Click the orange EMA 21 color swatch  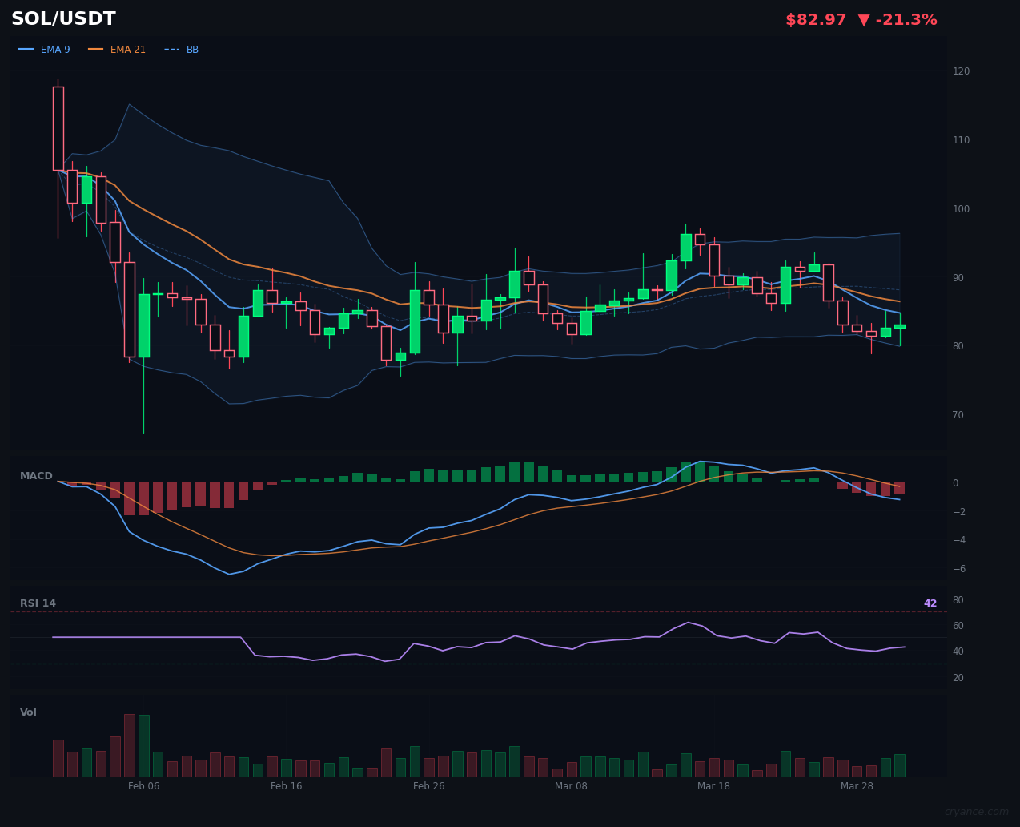(97, 49)
